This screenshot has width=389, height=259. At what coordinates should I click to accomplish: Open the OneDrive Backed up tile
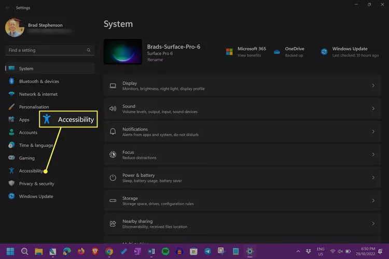pyautogui.click(x=289, y=52)
